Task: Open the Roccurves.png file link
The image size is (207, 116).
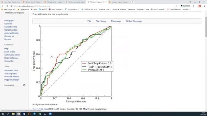Action: (x=40, y=109)
